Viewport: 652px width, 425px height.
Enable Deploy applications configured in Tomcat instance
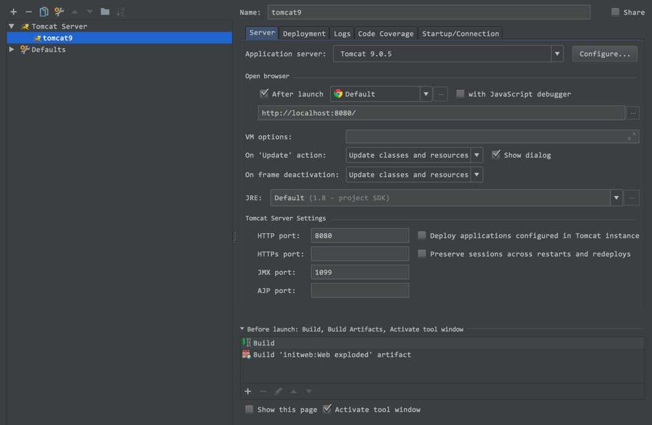pos(422,235)
